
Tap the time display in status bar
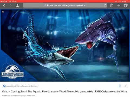pos(4,1)
